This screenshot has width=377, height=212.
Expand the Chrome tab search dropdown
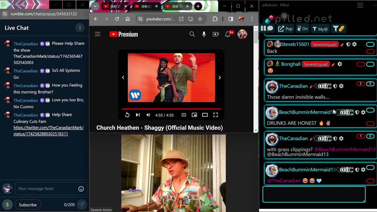(x=95, y=6)
